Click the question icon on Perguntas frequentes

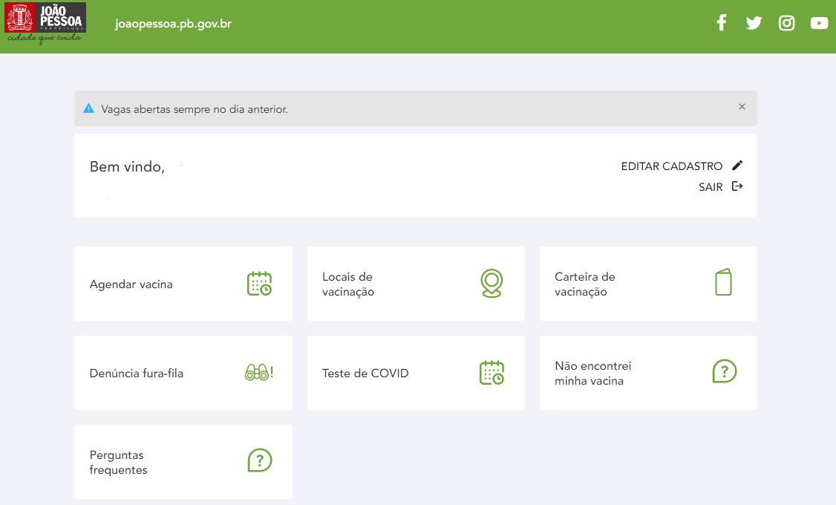click(259, 460)
